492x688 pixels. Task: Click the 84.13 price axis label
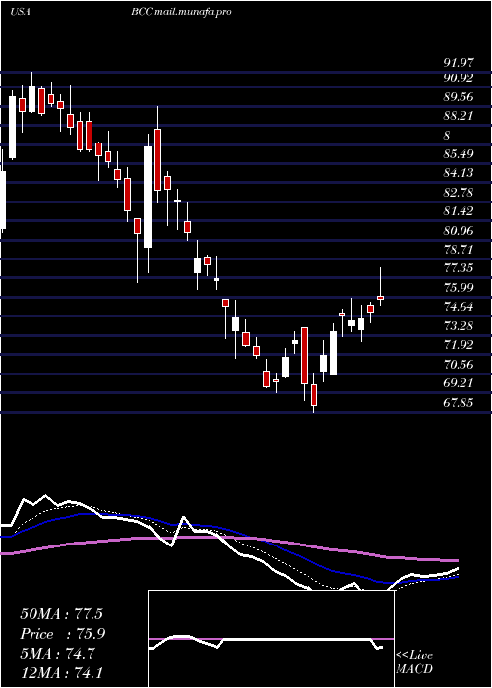(459, 173)
